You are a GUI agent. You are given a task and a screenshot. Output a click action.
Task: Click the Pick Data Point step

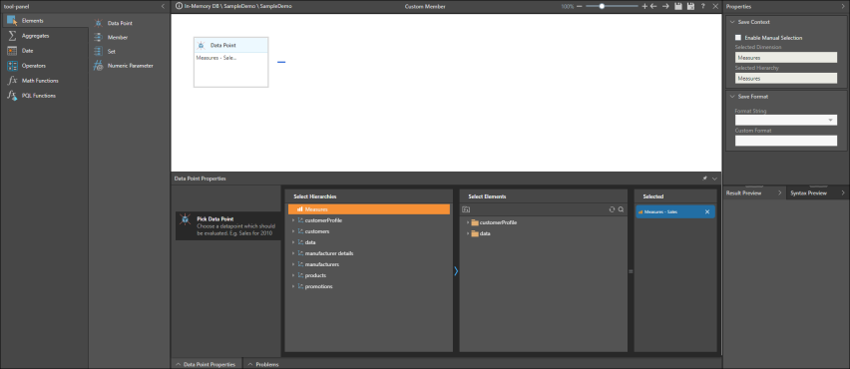pos(228,226)
